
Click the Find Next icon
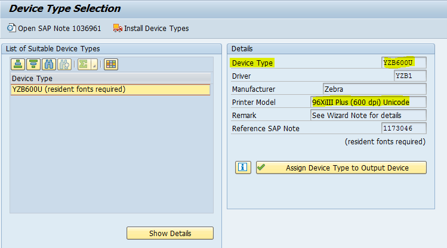point(64,64)
